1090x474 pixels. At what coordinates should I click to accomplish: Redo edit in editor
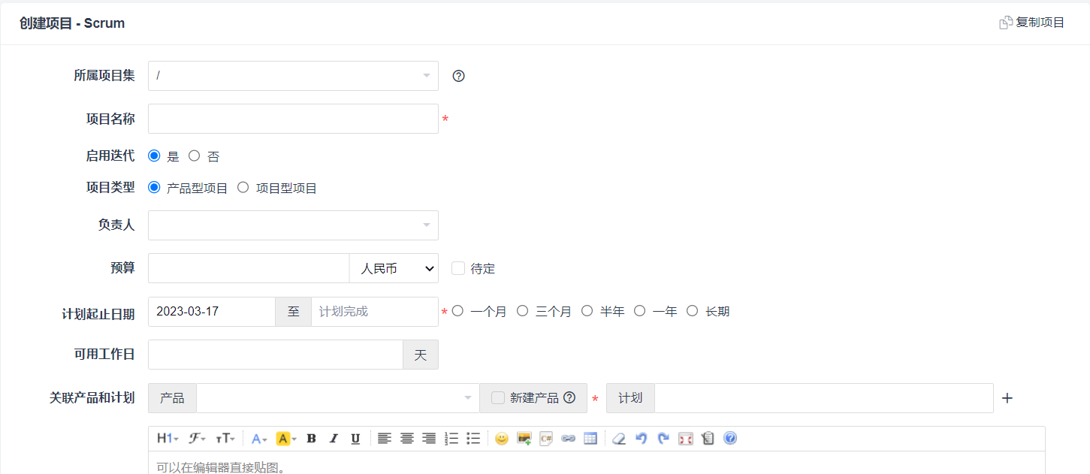[663, 439]
